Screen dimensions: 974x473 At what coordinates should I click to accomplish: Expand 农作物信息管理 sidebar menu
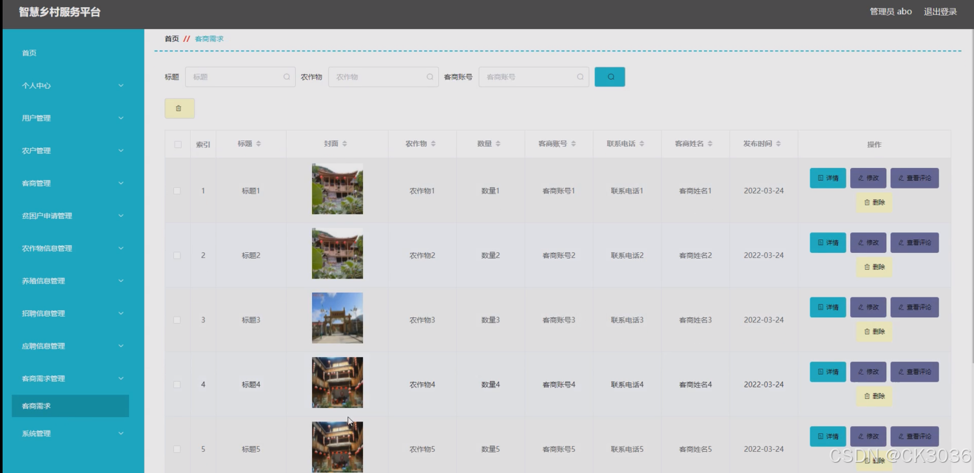coord(72,248)
